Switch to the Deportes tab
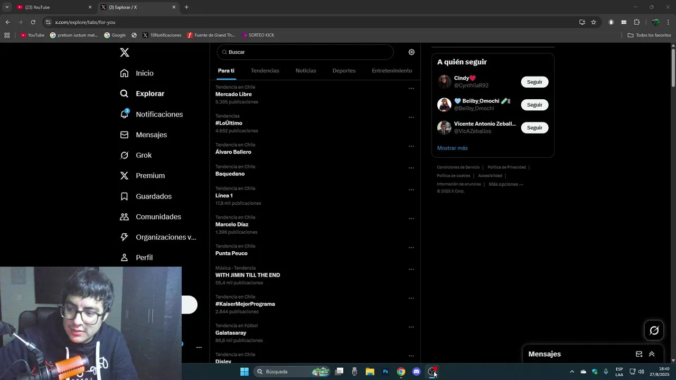676x380 pixels. tap(344, 71)
